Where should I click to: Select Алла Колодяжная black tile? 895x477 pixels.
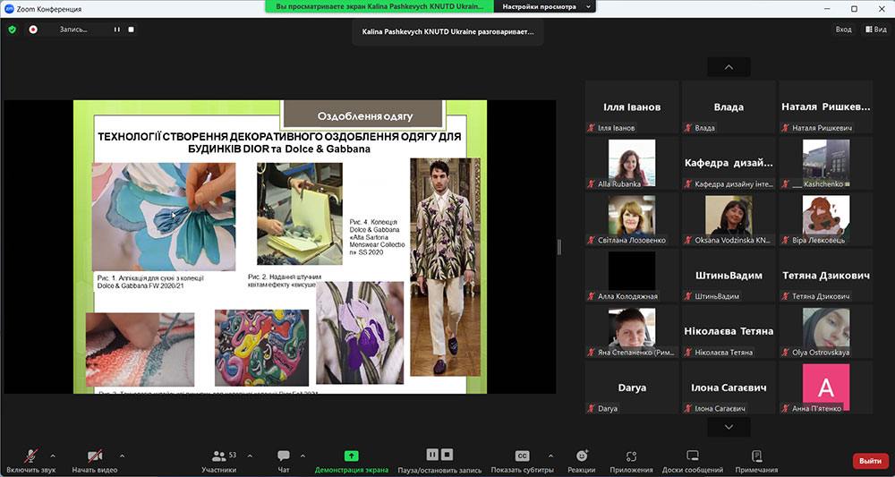tap(632, 275)
